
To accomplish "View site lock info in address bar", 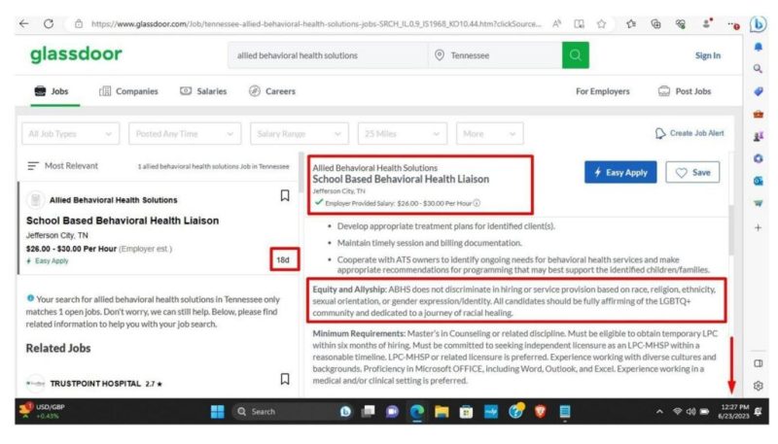I will (79, 23).
